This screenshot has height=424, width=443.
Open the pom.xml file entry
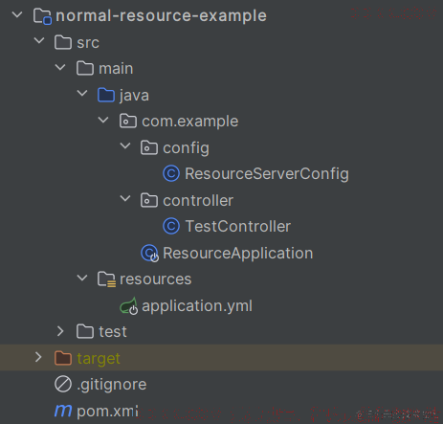(107, 411)
